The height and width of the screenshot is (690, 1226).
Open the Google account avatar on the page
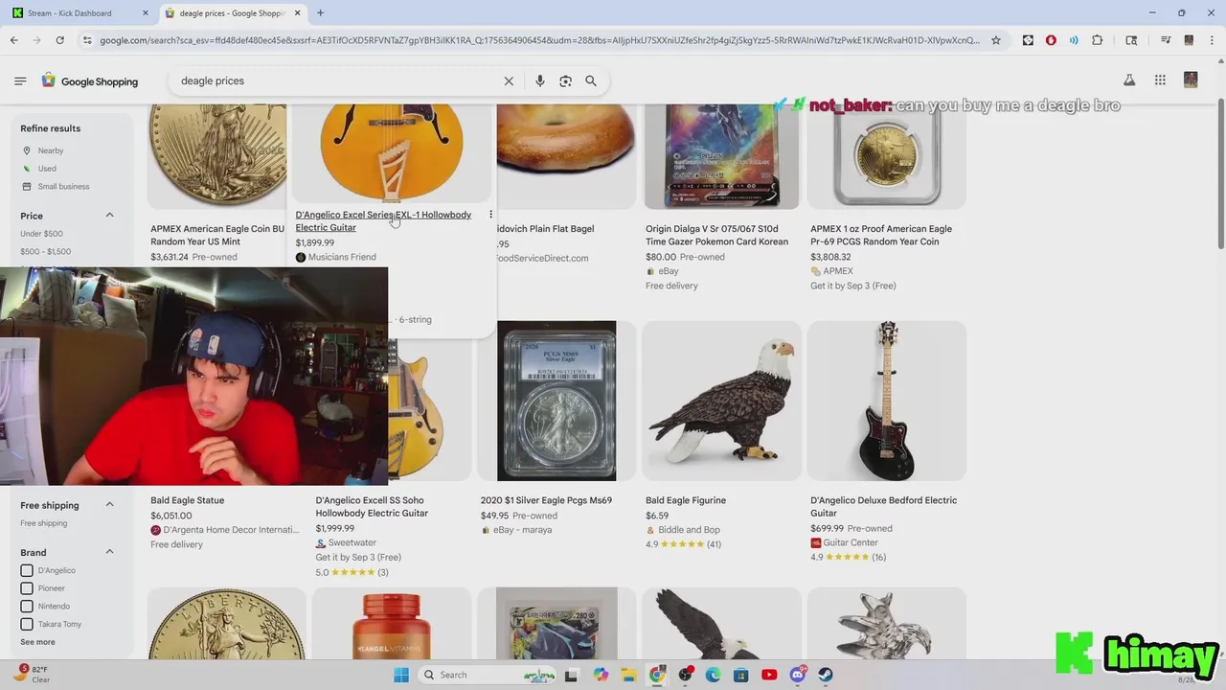click(x=1191, y=80)
